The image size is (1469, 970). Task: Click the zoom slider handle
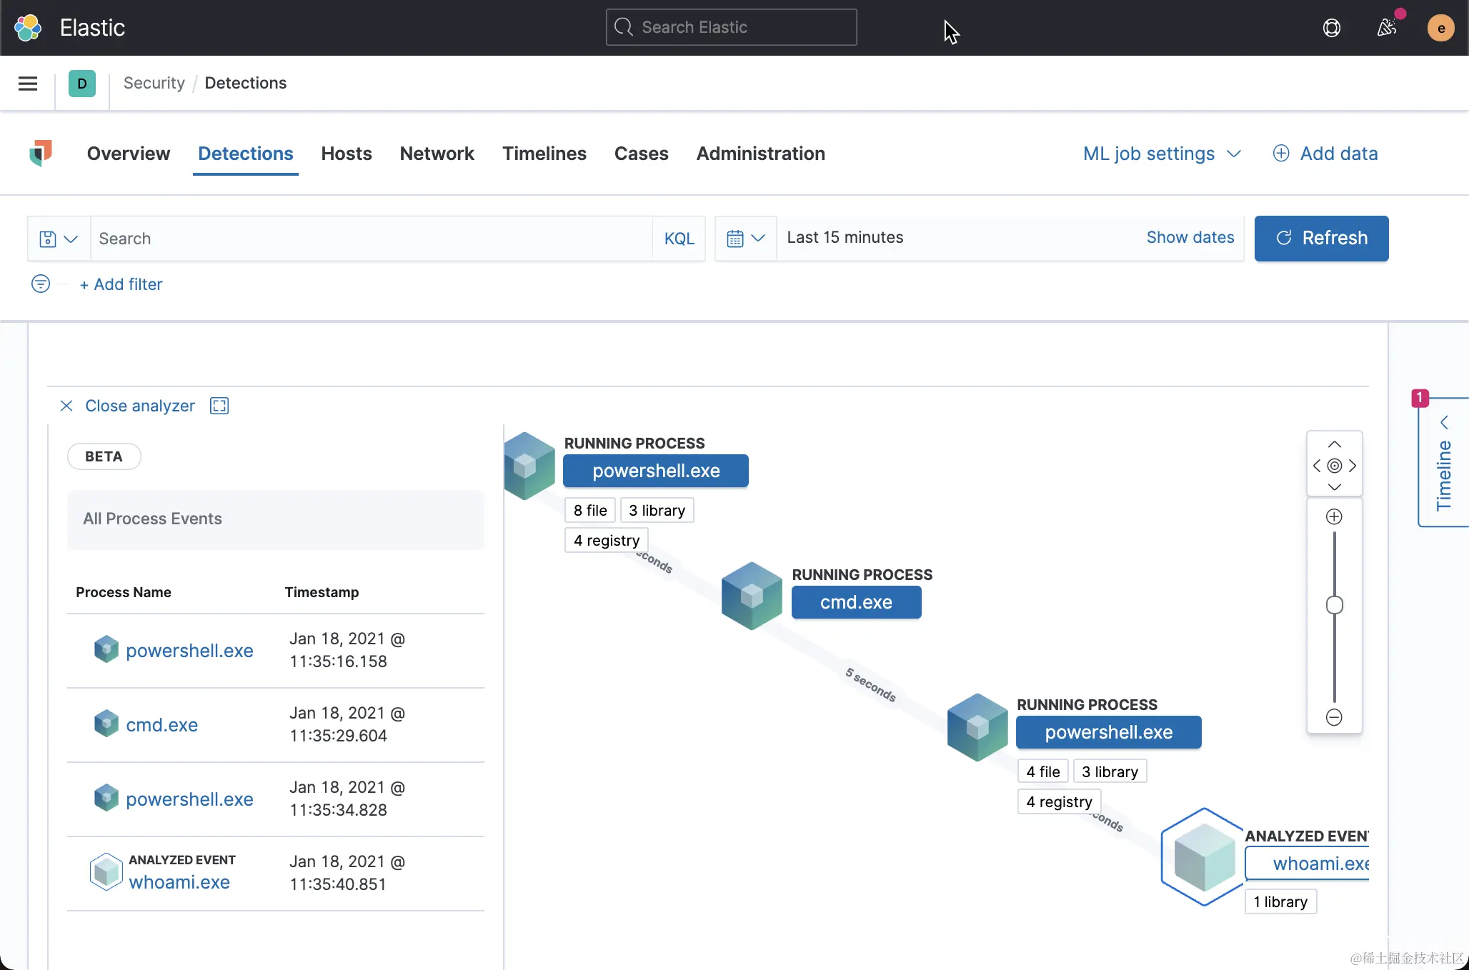[x=1334, y=605]
